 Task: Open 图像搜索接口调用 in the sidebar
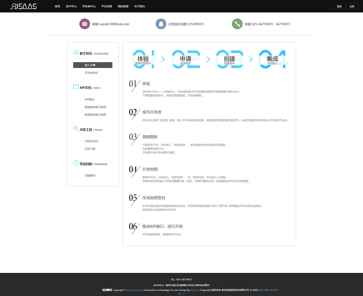95,107
